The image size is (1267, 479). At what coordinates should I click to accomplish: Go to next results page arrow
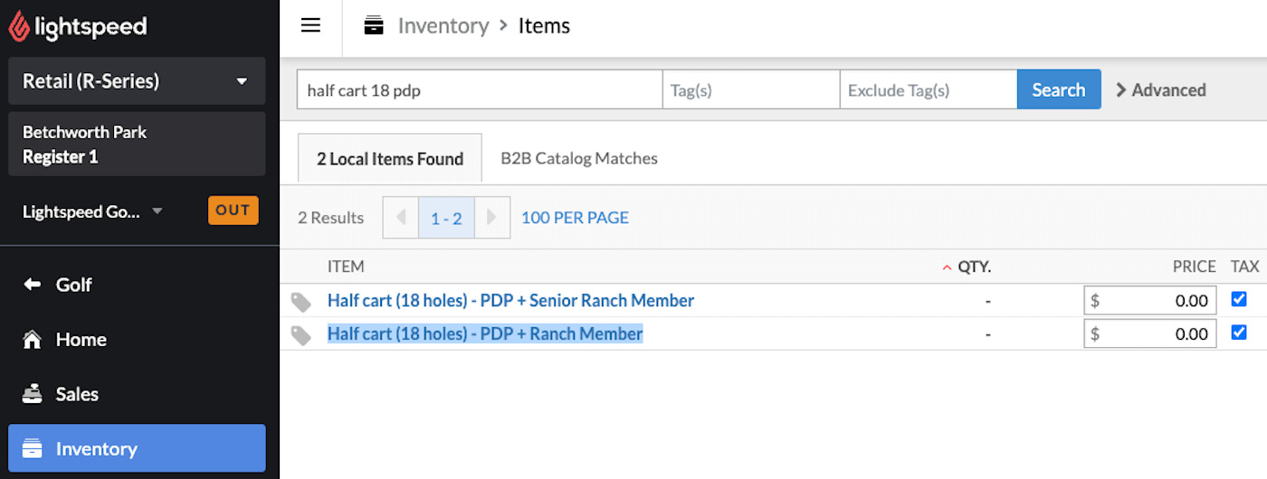[492, 218]
